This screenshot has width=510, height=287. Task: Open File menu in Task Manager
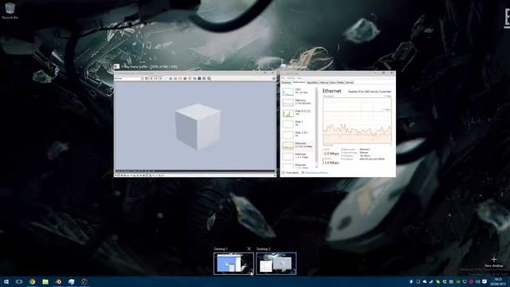[284, 78]
